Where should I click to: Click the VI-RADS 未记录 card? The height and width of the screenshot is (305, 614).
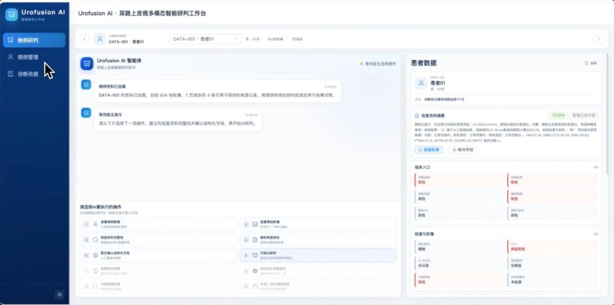pyautogui.click(x=459, y=263)
